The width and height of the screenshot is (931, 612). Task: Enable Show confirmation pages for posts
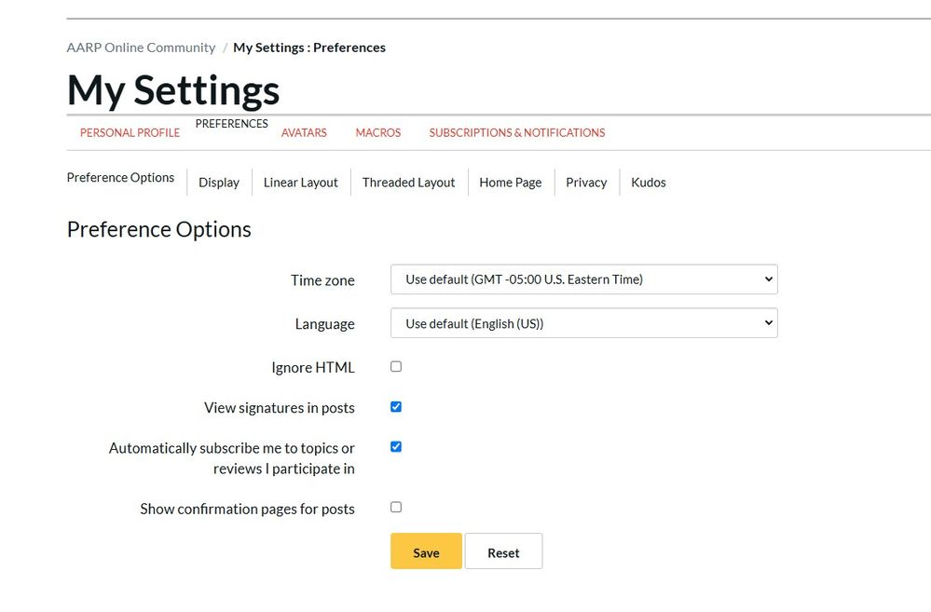(x=396, y=508)
